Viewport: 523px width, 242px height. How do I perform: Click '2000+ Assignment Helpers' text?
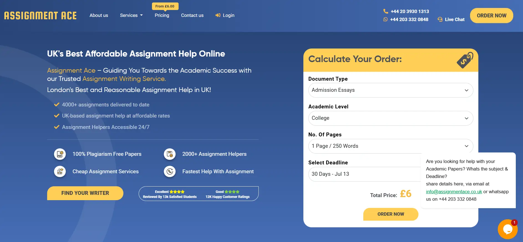214,154
